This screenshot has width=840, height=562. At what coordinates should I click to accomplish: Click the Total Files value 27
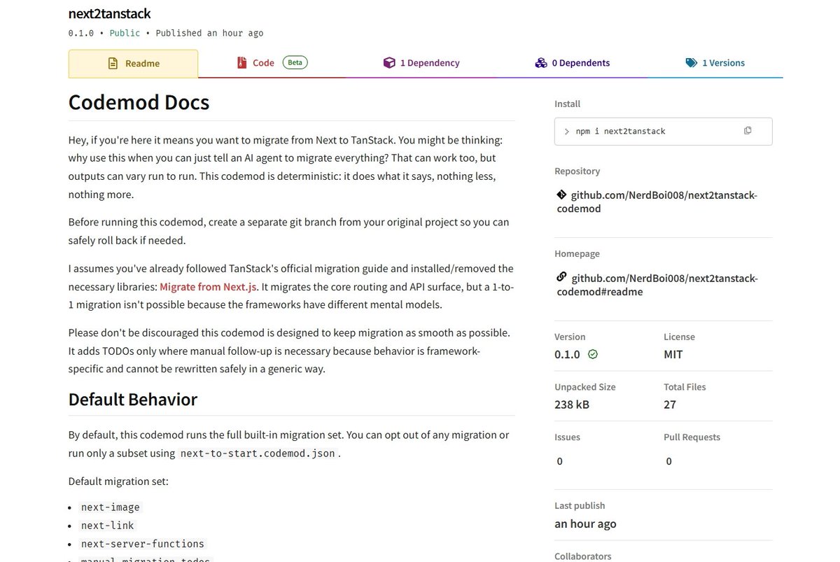(670, 405)
